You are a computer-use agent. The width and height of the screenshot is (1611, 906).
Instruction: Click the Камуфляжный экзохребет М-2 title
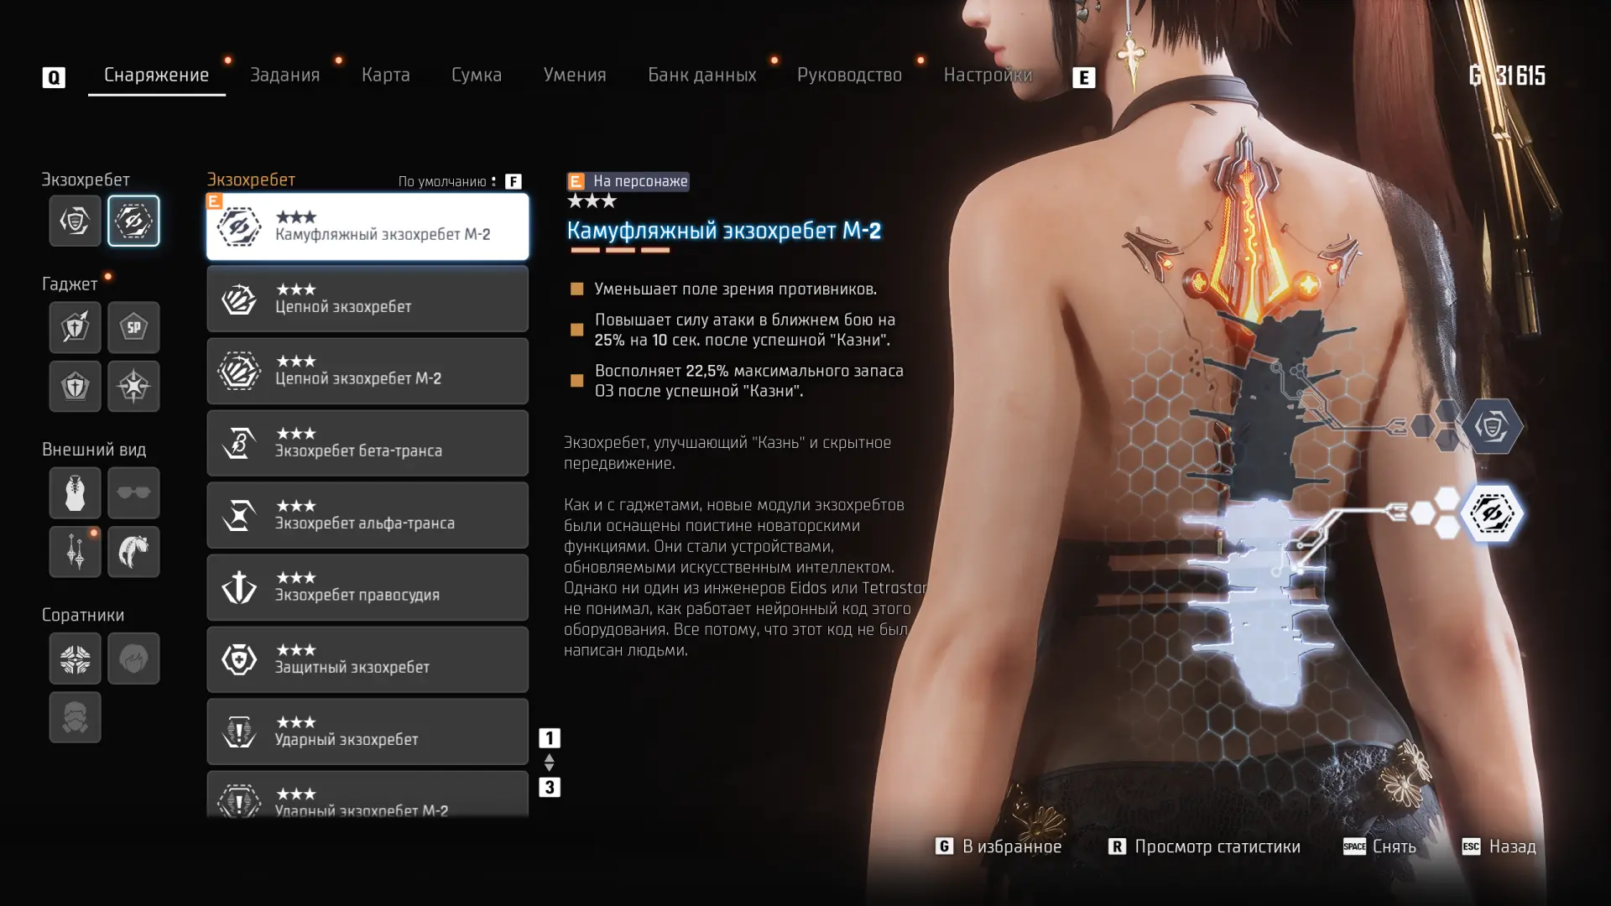point(724,231)
